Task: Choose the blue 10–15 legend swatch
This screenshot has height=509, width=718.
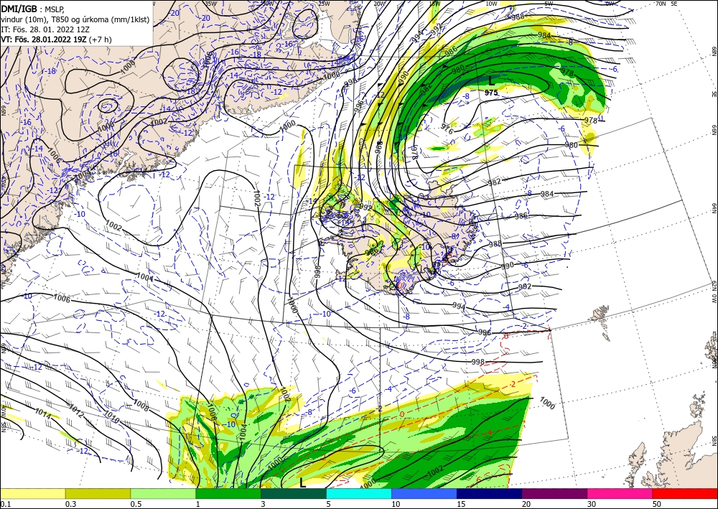Action: click(x=424, y=493)
